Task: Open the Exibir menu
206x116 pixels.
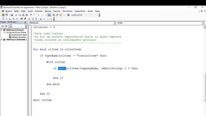Action: click(23, 11)
